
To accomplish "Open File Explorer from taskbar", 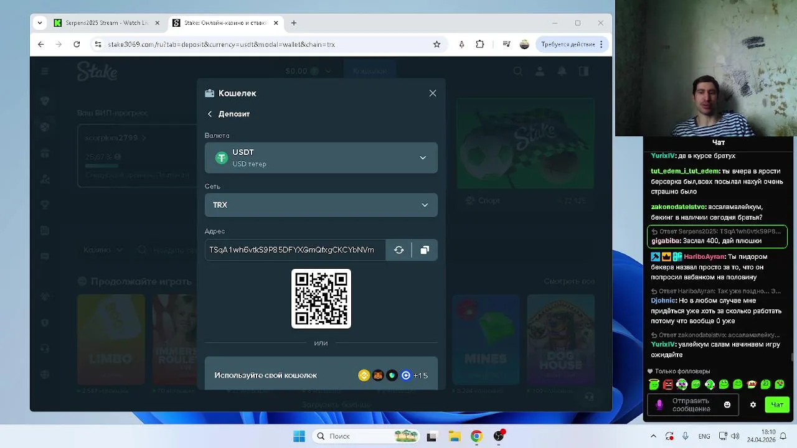I will pyautogui.click(x=454, y=436).
